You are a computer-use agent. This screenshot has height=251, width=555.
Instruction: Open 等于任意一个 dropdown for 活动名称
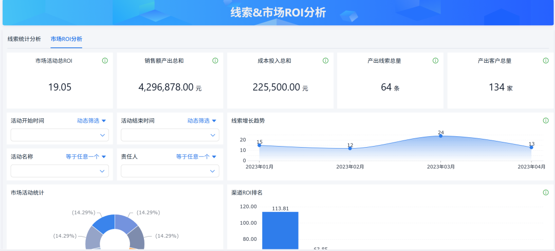coord(86,156)
